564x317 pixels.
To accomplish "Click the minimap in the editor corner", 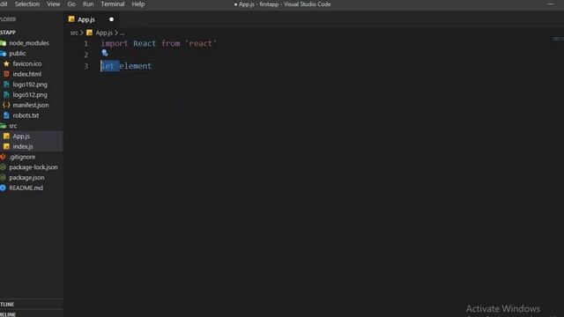I will [x=558, y=39].
